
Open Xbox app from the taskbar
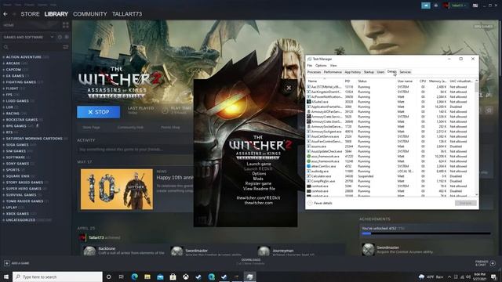pyautogui.click(x=186, y=277)
